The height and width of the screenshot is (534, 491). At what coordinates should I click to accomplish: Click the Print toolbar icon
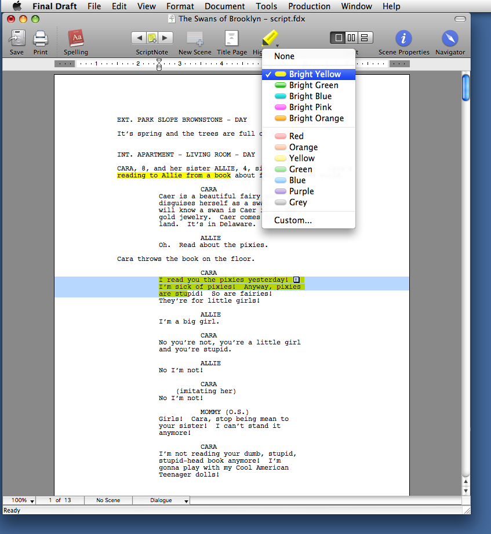tap(41, 38)
